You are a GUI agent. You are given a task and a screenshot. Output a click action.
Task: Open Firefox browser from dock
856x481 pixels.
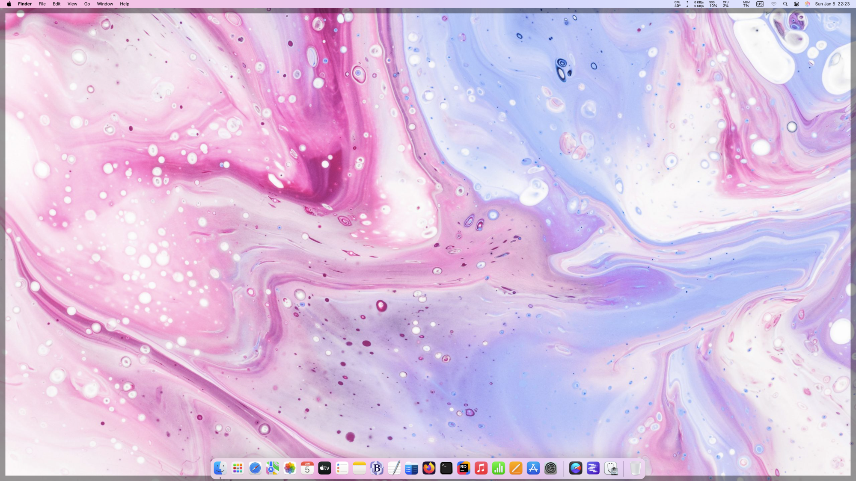click(429, 468)
